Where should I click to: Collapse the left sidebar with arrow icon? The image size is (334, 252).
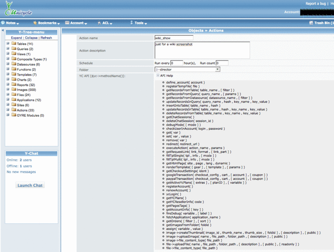tap(3, 31)
